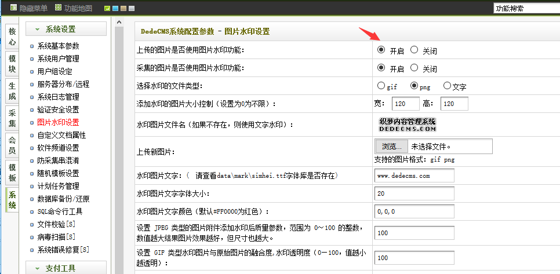The image size is (560, 274).
Task: Click the 功能搜索 search box
Action: 526,9
